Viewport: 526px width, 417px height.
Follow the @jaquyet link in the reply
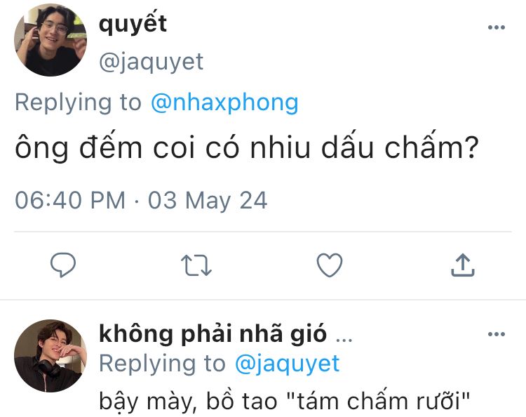click(x=287, y=364)
